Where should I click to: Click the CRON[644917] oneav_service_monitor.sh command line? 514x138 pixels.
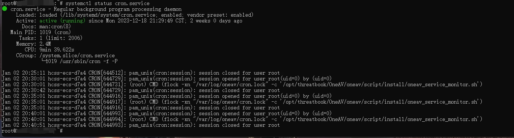pos(242,102)
